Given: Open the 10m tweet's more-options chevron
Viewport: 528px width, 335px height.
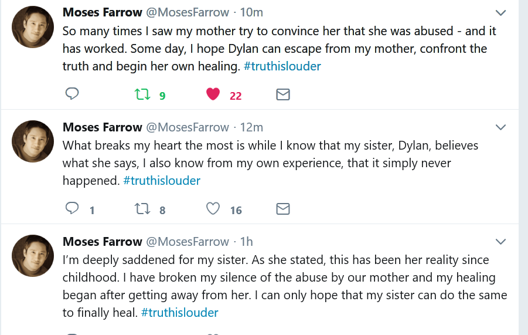Looking at the screenshot, I should coord(500,13).
